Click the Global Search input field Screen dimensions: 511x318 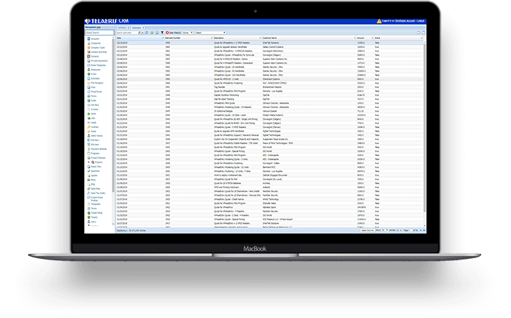pyautogui.click(x=100, y=33)
